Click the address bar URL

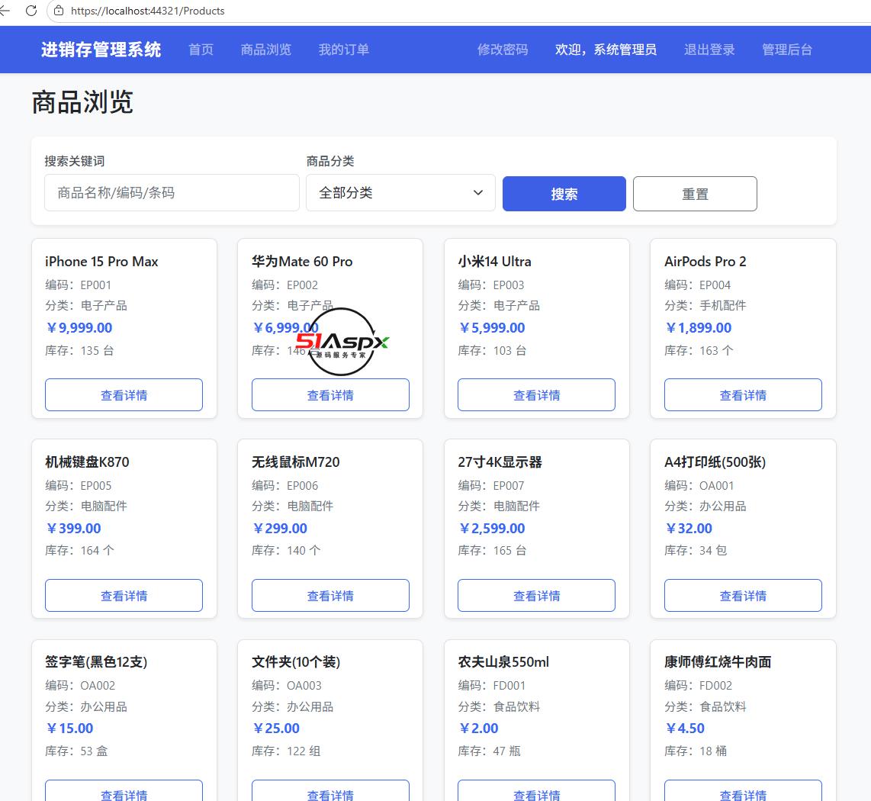[x=148, y=11]
